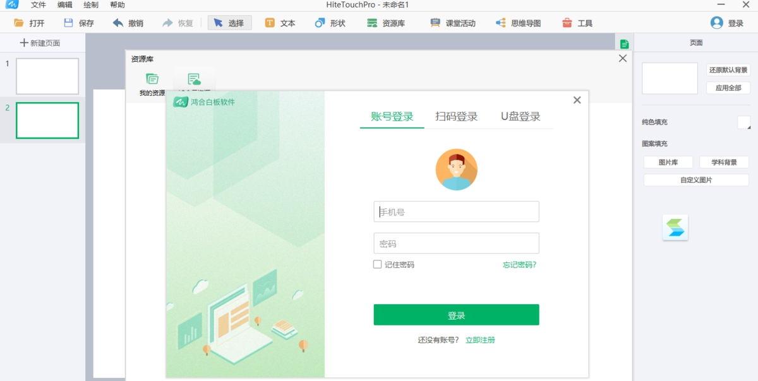
Task: Switch to the 扫码登录 tab
Action: [456, 117]
